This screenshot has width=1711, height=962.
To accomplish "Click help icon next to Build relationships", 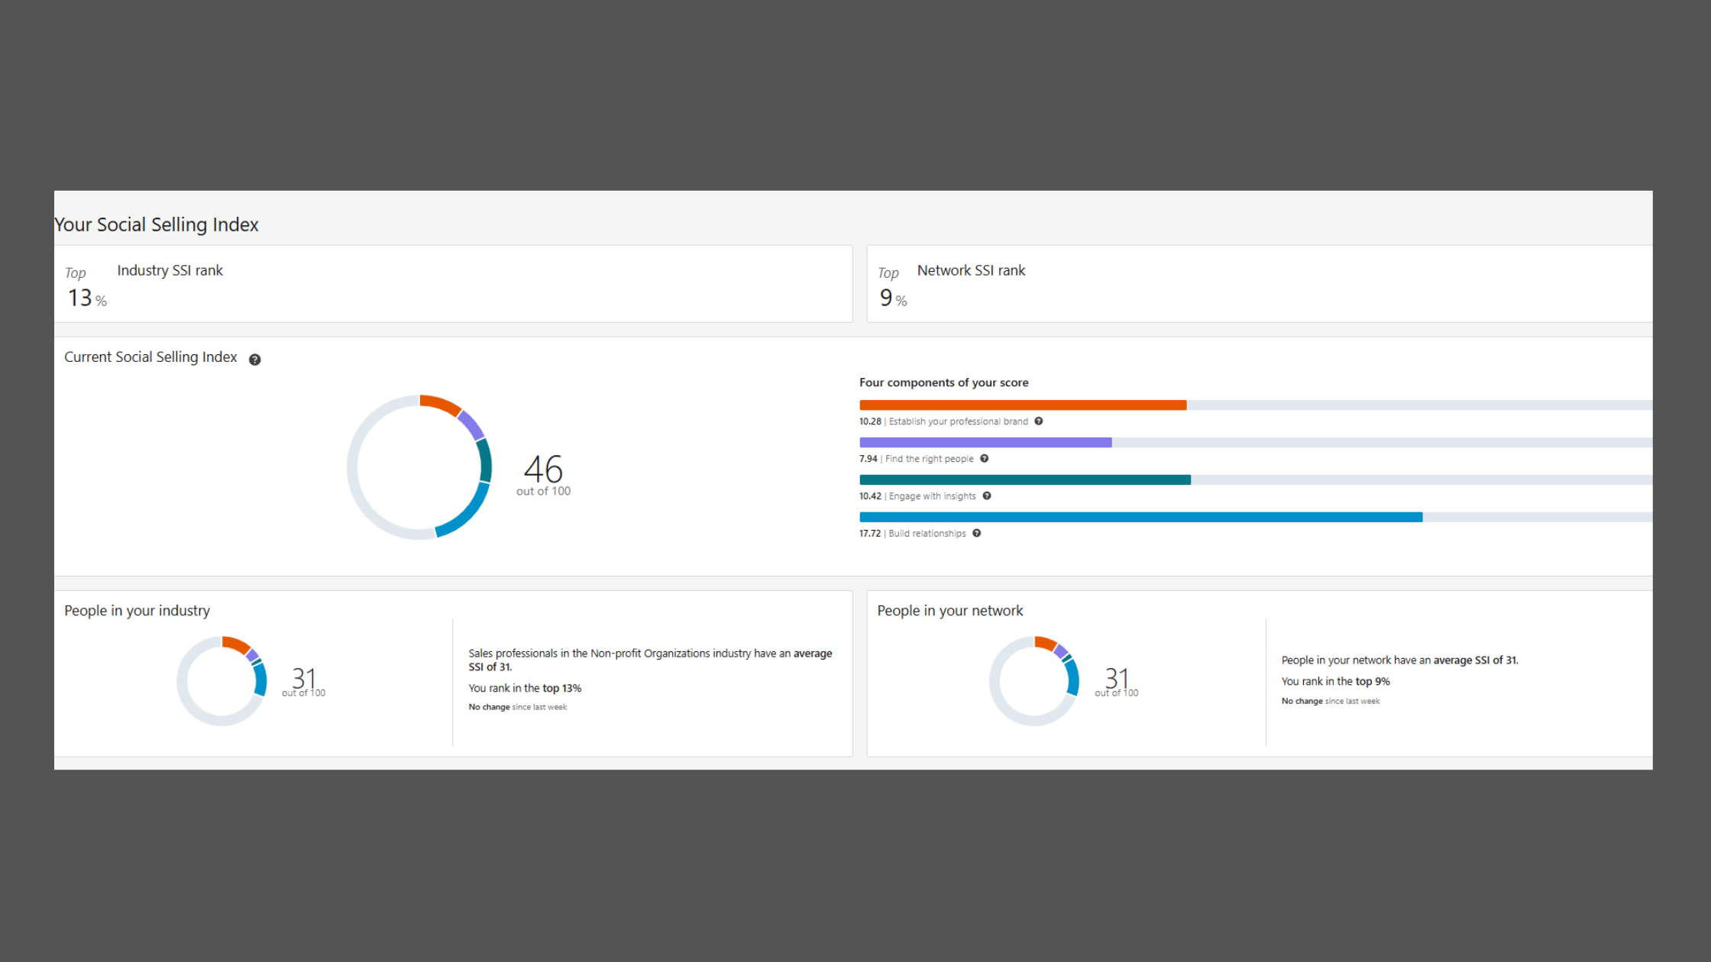I will 977,534.
